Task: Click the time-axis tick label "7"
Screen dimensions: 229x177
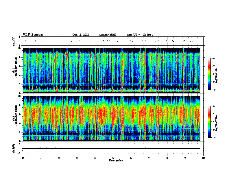Action: pyautogui.click(x=149, y=158)
